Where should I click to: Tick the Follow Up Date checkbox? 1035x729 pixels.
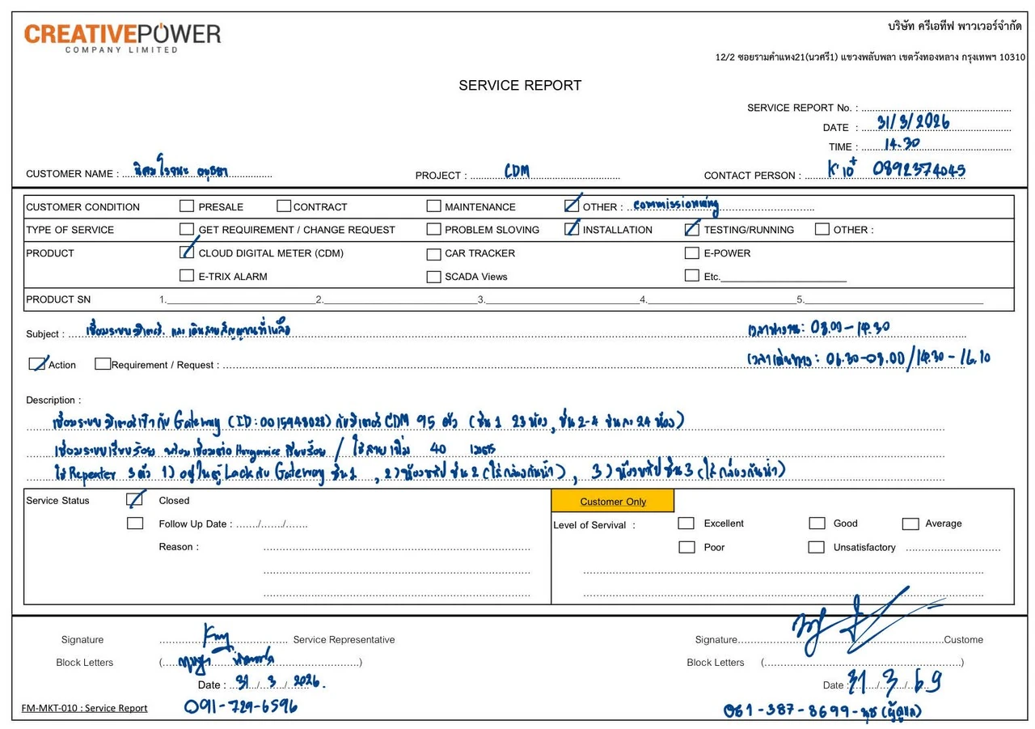pyautogui.click(x=135, y=523)
